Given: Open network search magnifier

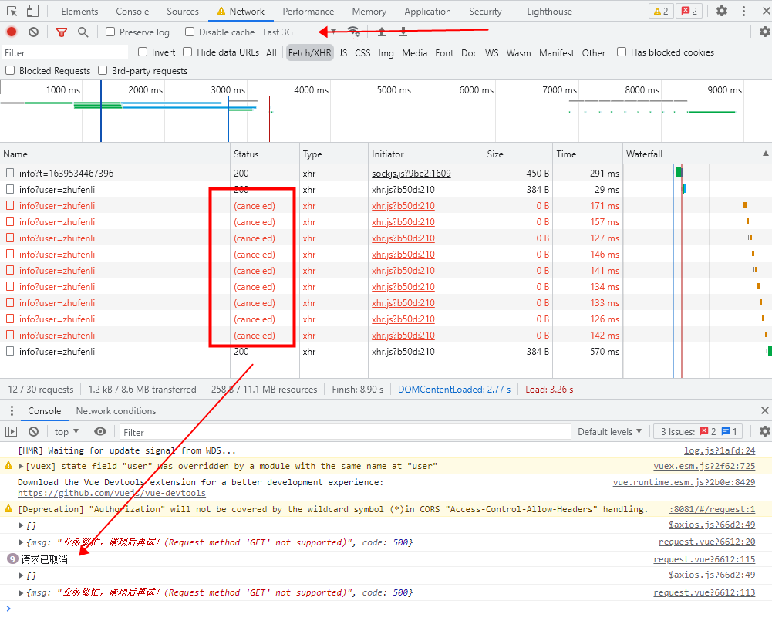Looking at the screenshot, I should [x=83, y=32].
